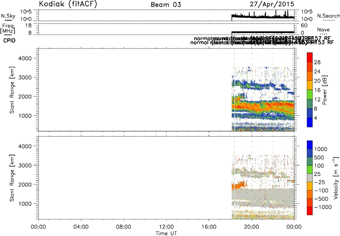Click the "Freq. [MHz]" axis label
The image size is (340, 236).
pos(8,29)
